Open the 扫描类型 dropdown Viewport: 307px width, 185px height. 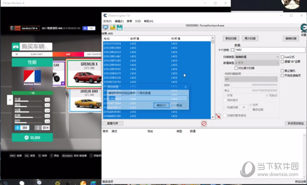pyautogui.click(x=257, y=57)
